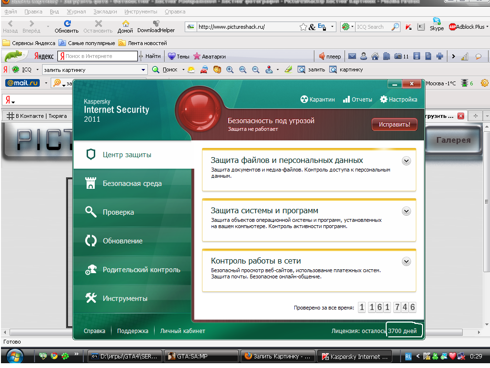The height and width of the screenshot is (368, 490).
Task: Switch to Kaspersky Internet taskbar button
Action: (355, 356)
